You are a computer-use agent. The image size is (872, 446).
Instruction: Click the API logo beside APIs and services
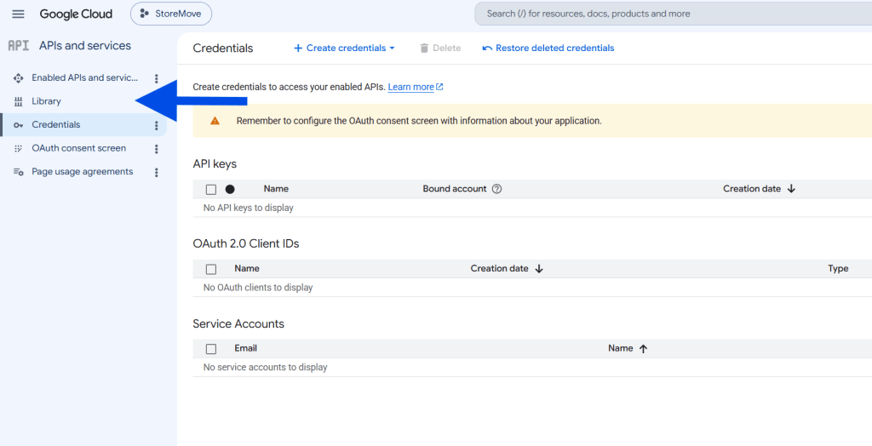click(x=19, y=46)
